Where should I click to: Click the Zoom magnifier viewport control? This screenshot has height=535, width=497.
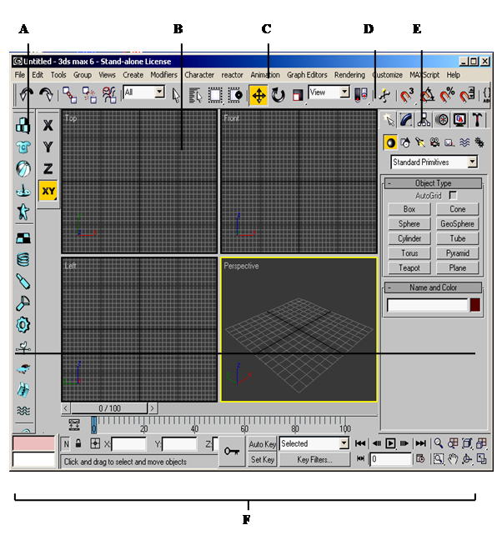point(439,443)
